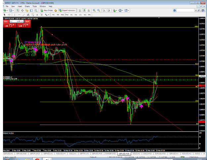Image resolution: width=207 pixels, height=160 pixels.
Task: Show the Navigator panel
Action: (27, 10)
